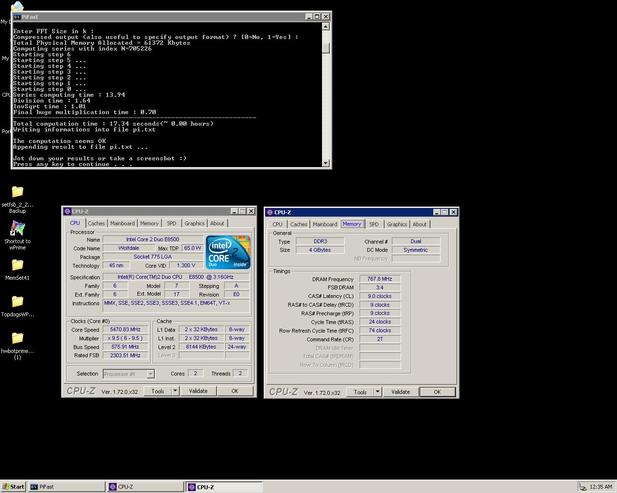Click the Intel Core 2 Duo logo
The image size is (617, 493).
tap(228, 252)
